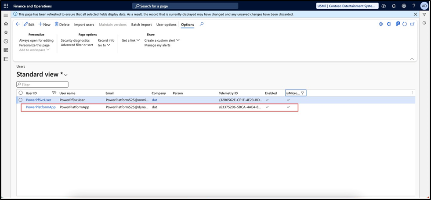Click the grid Filter input field
This screenshot has width=431, height=200.
[42, 85]
